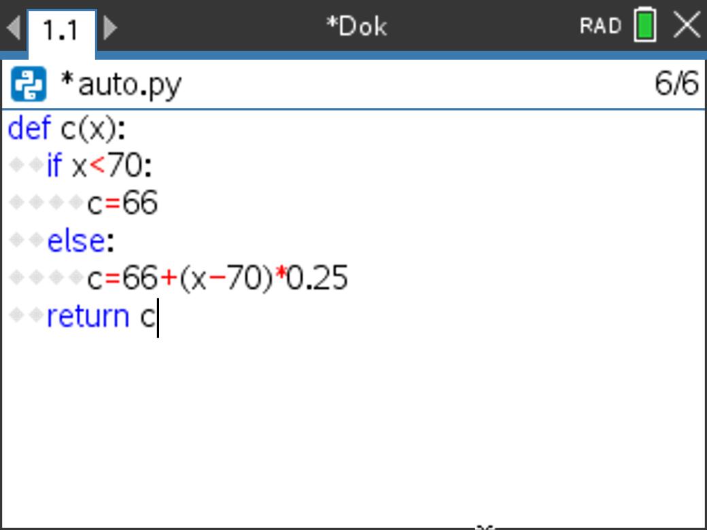
Task: Place cursor at the 0.25 value
Action: [x=317, y=279]
